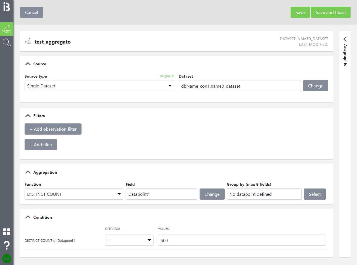Screen dimensions: 357x265
Task: Collapse the Filters section
Action: coord(28,116)
